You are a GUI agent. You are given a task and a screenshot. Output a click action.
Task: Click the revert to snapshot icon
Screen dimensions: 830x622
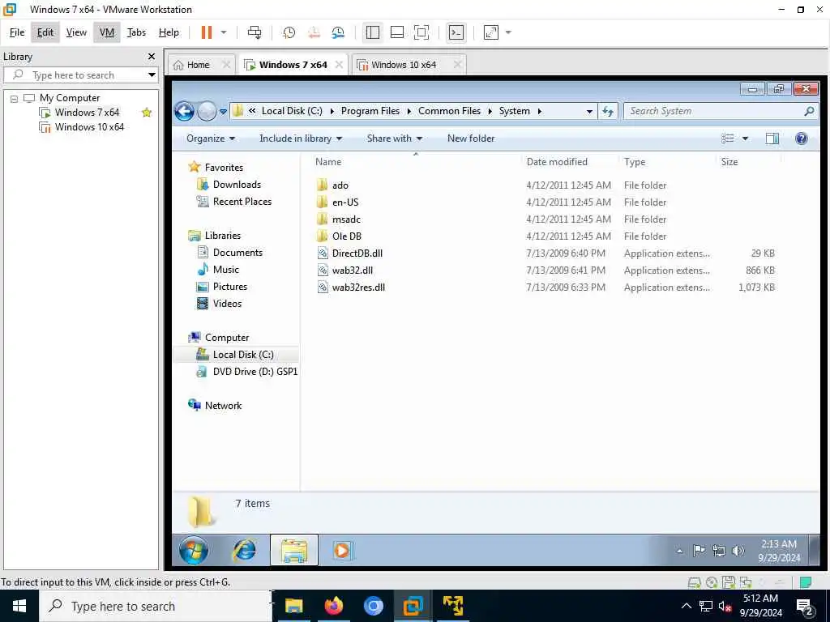coord(314,32)
